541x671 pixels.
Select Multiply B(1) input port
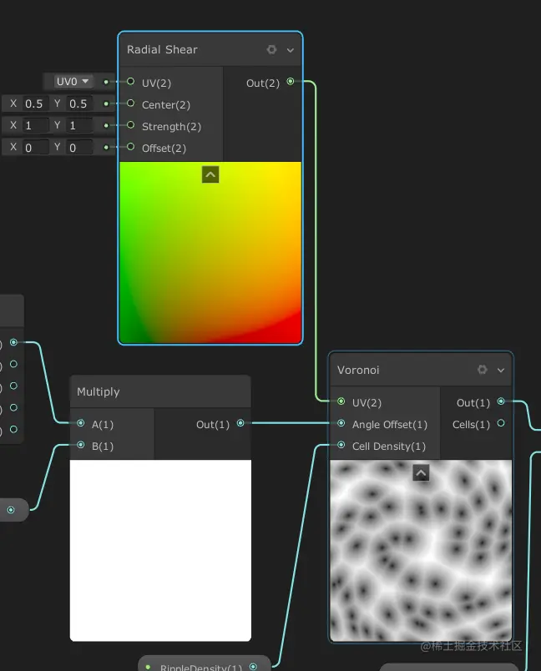click(80, 445)
